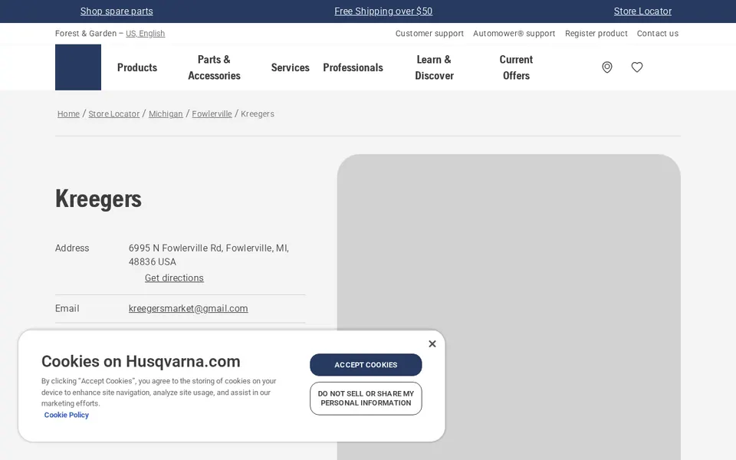Choose Do Not Sell or Share option

tap(366, 398)
